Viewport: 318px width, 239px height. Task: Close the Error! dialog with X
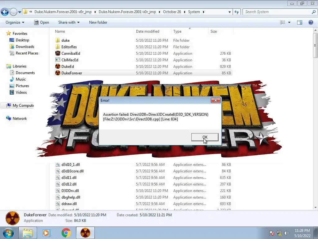point(216,101)
